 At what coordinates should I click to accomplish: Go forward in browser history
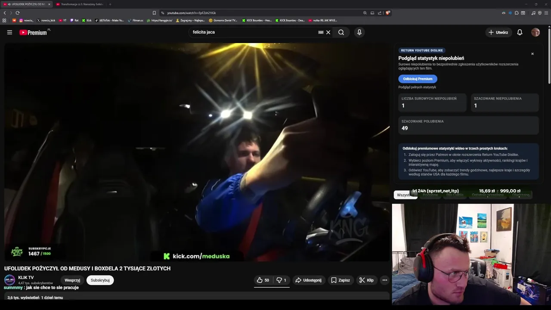tap(11, 13)
